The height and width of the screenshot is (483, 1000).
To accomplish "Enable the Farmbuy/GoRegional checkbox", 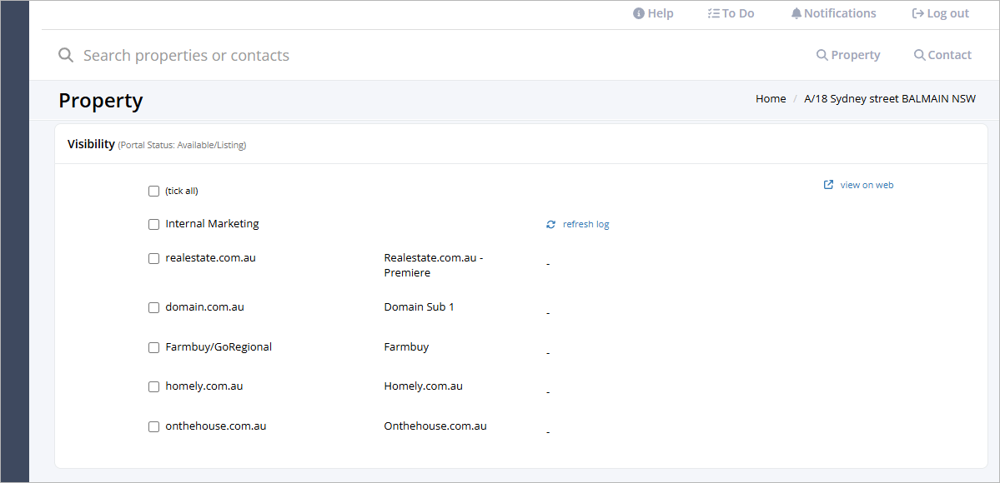I will 153,348.
